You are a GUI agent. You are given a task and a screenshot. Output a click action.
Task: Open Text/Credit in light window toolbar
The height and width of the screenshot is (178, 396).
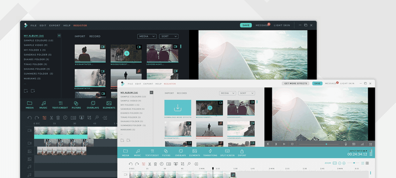(152, 153)
